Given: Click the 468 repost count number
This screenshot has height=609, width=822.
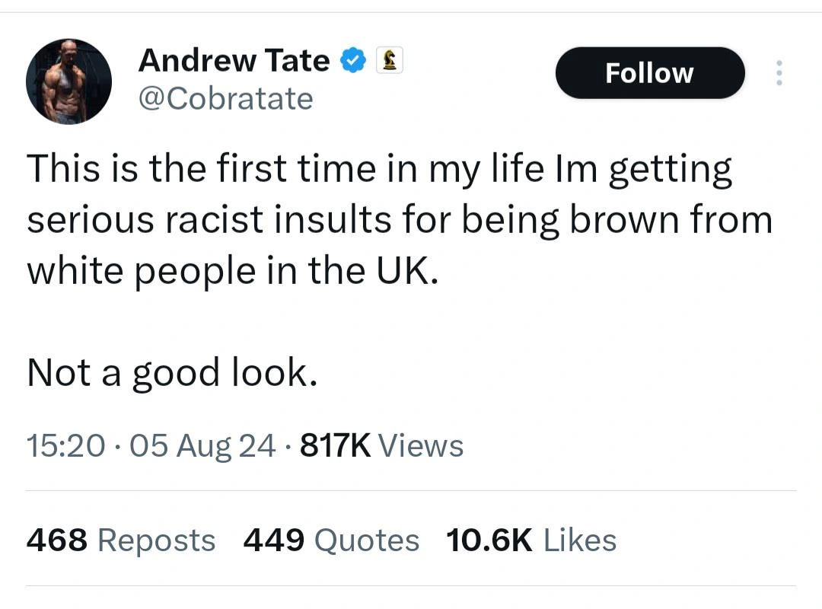Looking at the screenshot, I should coord(57,540).
